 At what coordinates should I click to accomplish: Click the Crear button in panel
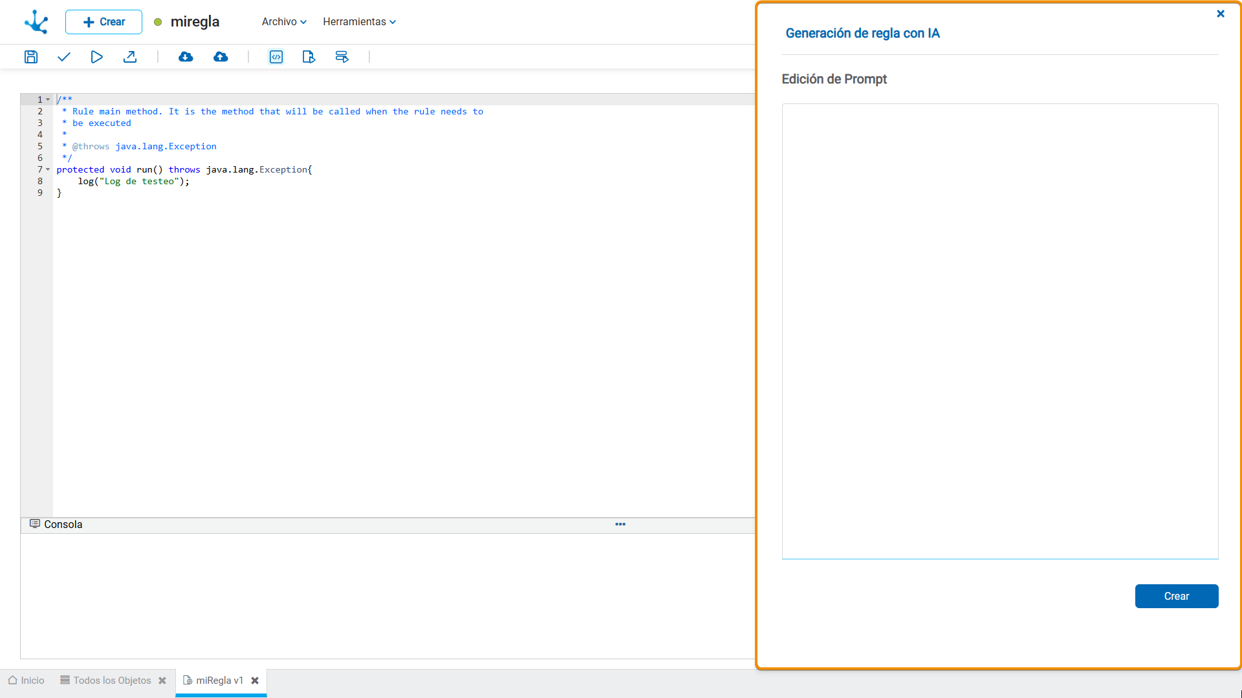pos(1176,596)
